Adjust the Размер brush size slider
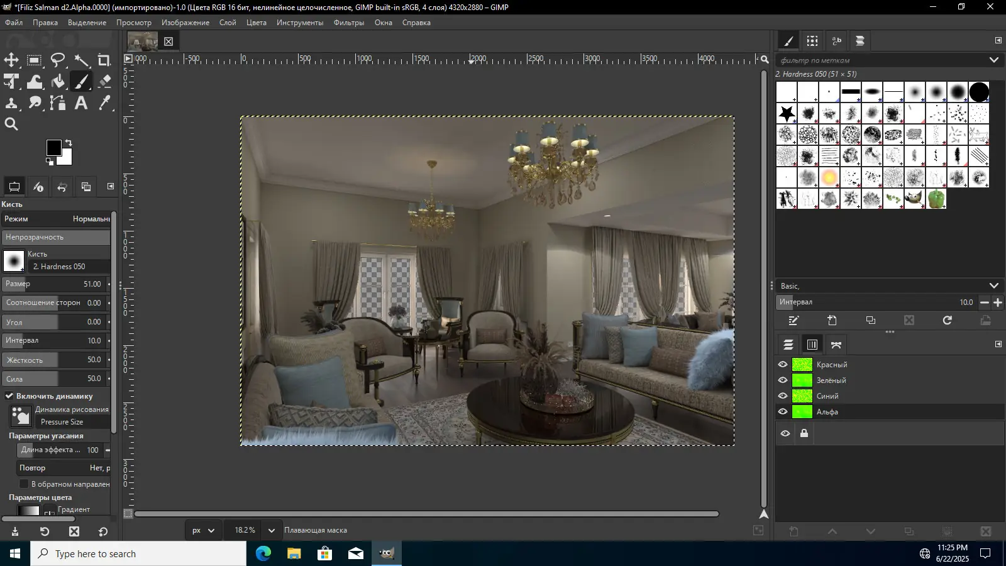Image resolution: width=1006 pixels, height=566 pixels. (x=55, y=284)
